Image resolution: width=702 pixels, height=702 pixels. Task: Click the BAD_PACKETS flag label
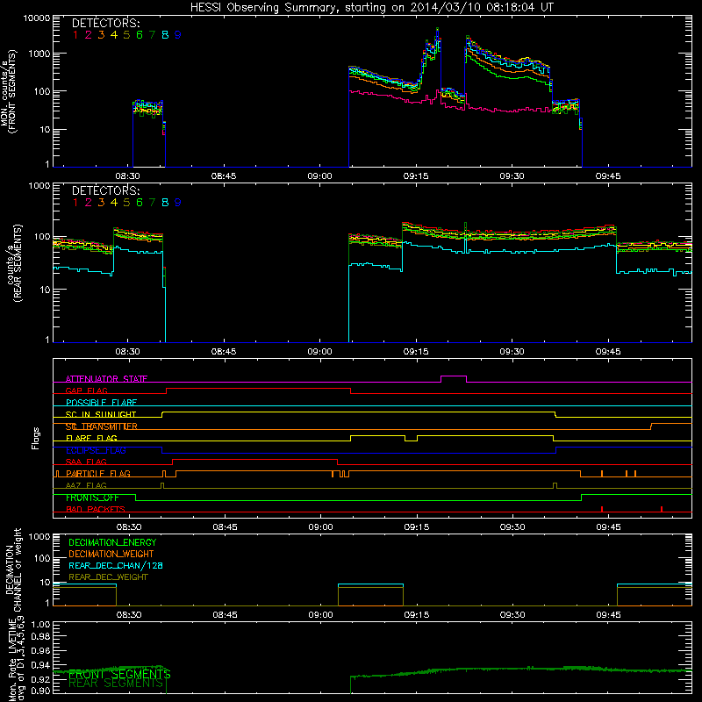click(x=96, y=509)
